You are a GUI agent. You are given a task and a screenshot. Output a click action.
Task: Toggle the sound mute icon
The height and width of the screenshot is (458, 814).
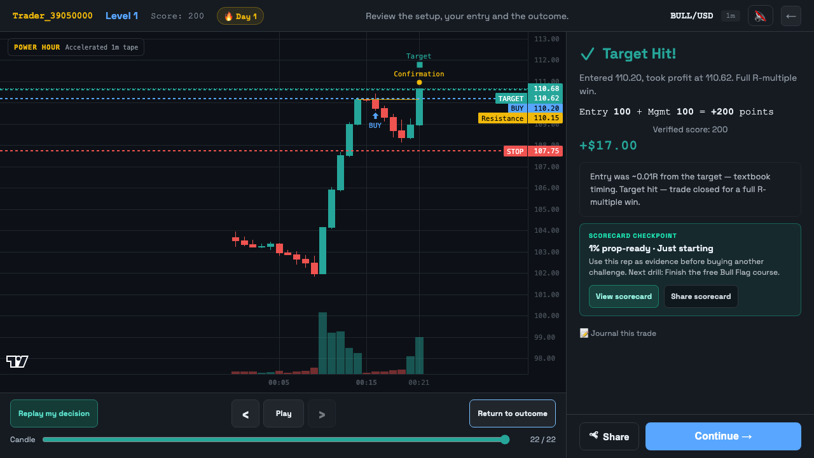[760, 16]
